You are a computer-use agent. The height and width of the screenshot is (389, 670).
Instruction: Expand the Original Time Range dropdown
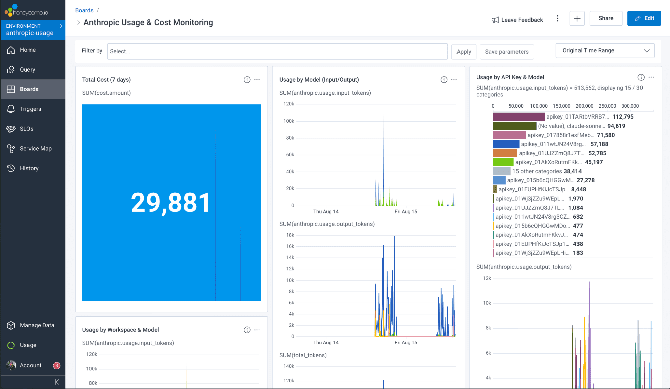click(605, 51)
